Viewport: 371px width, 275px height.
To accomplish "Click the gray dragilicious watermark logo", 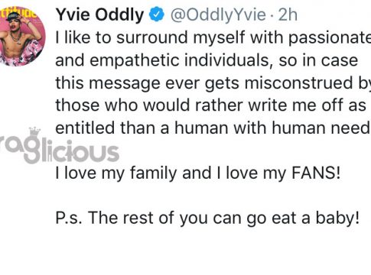I will [x=59, y=146].
